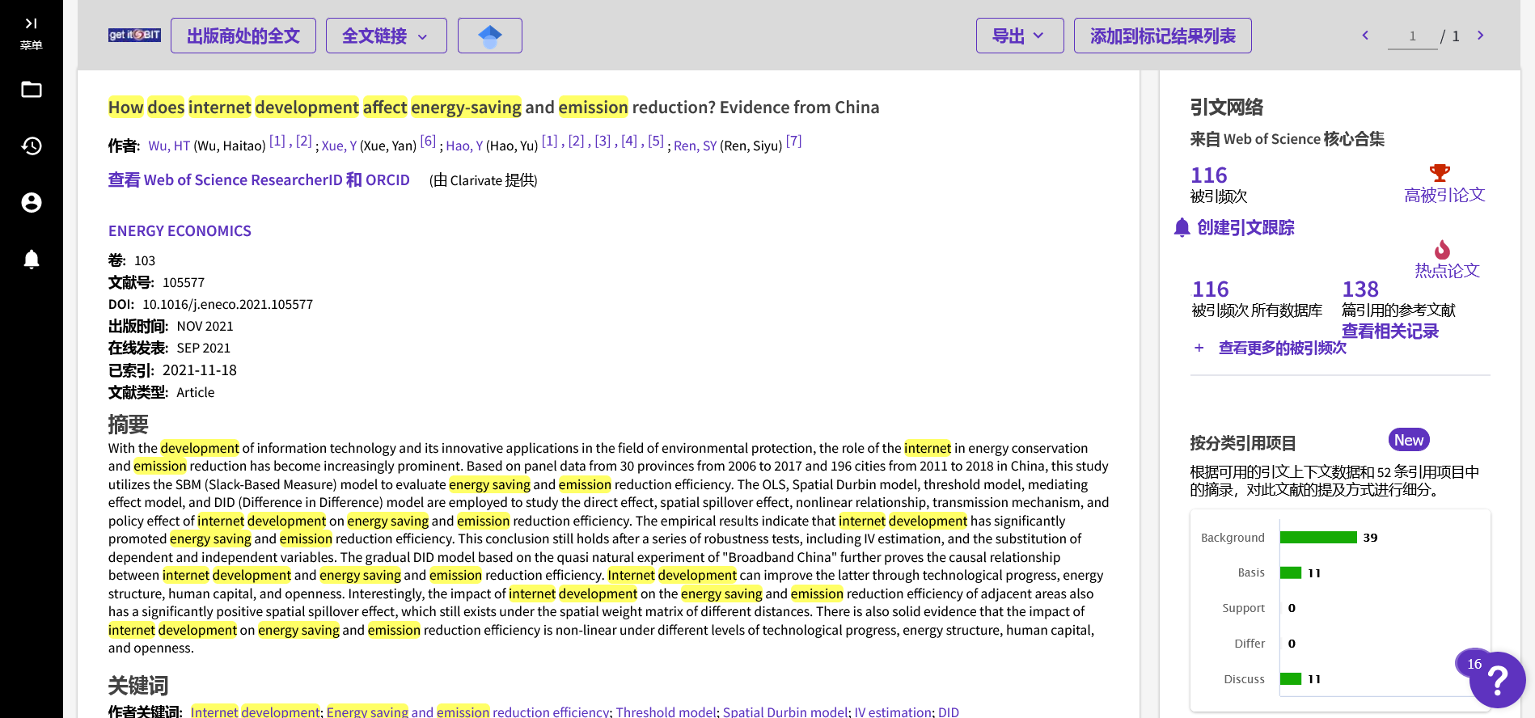Open the ENERGY ECONOMICS journal link
This screenshot has height=718, width=1535.
pos(180,231)
